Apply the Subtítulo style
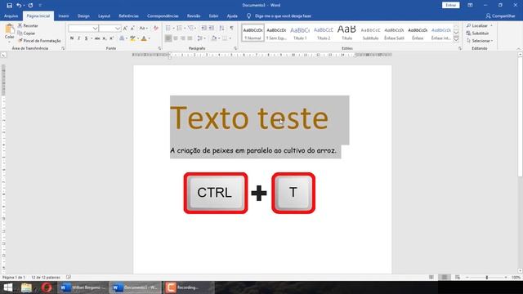Screen dimensions: 523x294 click(370, 33)
